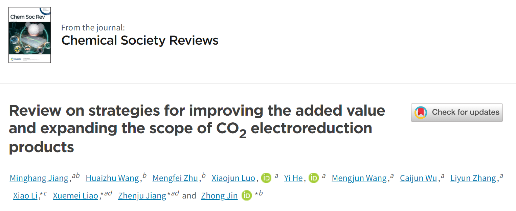Select author Huaizhu Wang link
516x211 pixels.
coord(112,178)
